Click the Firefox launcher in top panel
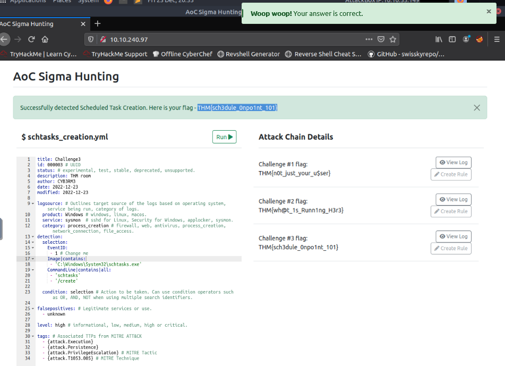Viewport: 505px width, 366px height. pyautogui.click(x=108, y=2)
